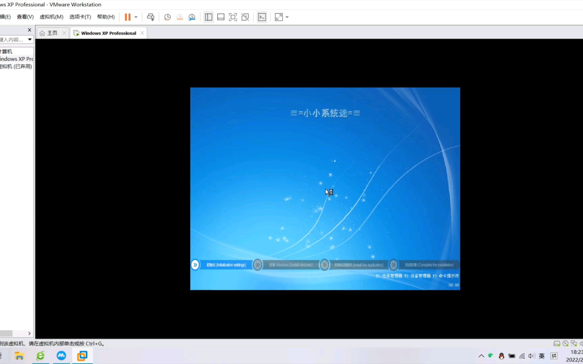Select the 虚拟机 (已弃用) library entry
Viewport: 583px width, 364px height.
(16, 66)
